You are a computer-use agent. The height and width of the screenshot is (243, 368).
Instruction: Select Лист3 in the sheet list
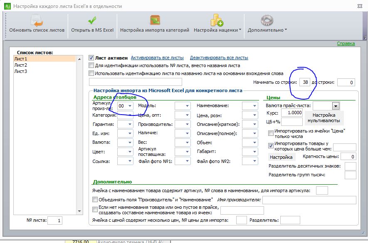(44, 71)
